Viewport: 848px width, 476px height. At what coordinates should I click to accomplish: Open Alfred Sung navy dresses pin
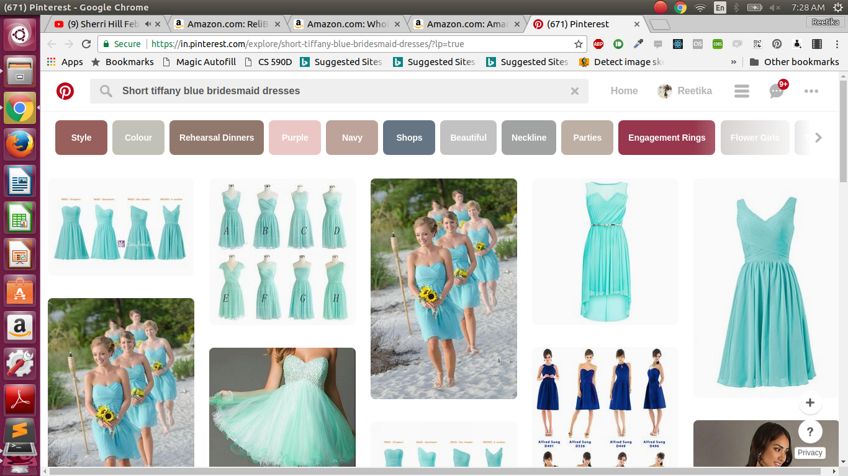(x=605, y=407)
